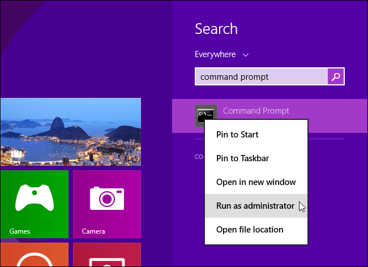Click the magnifying glass search button
368x267 pixels.
point(336,76)
